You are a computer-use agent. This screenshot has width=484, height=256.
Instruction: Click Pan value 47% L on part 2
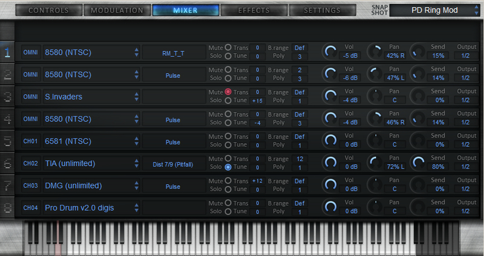[395, 78]
